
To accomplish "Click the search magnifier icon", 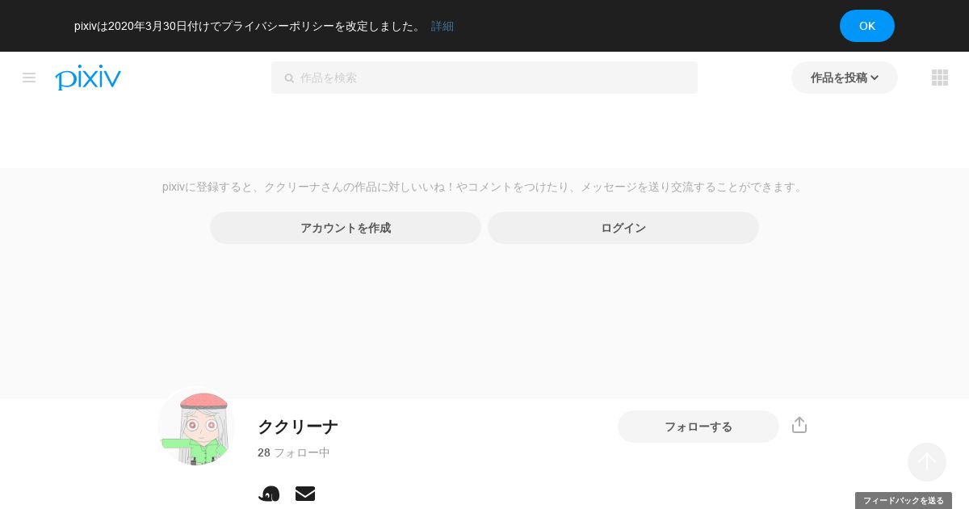I will coord(289,78).
